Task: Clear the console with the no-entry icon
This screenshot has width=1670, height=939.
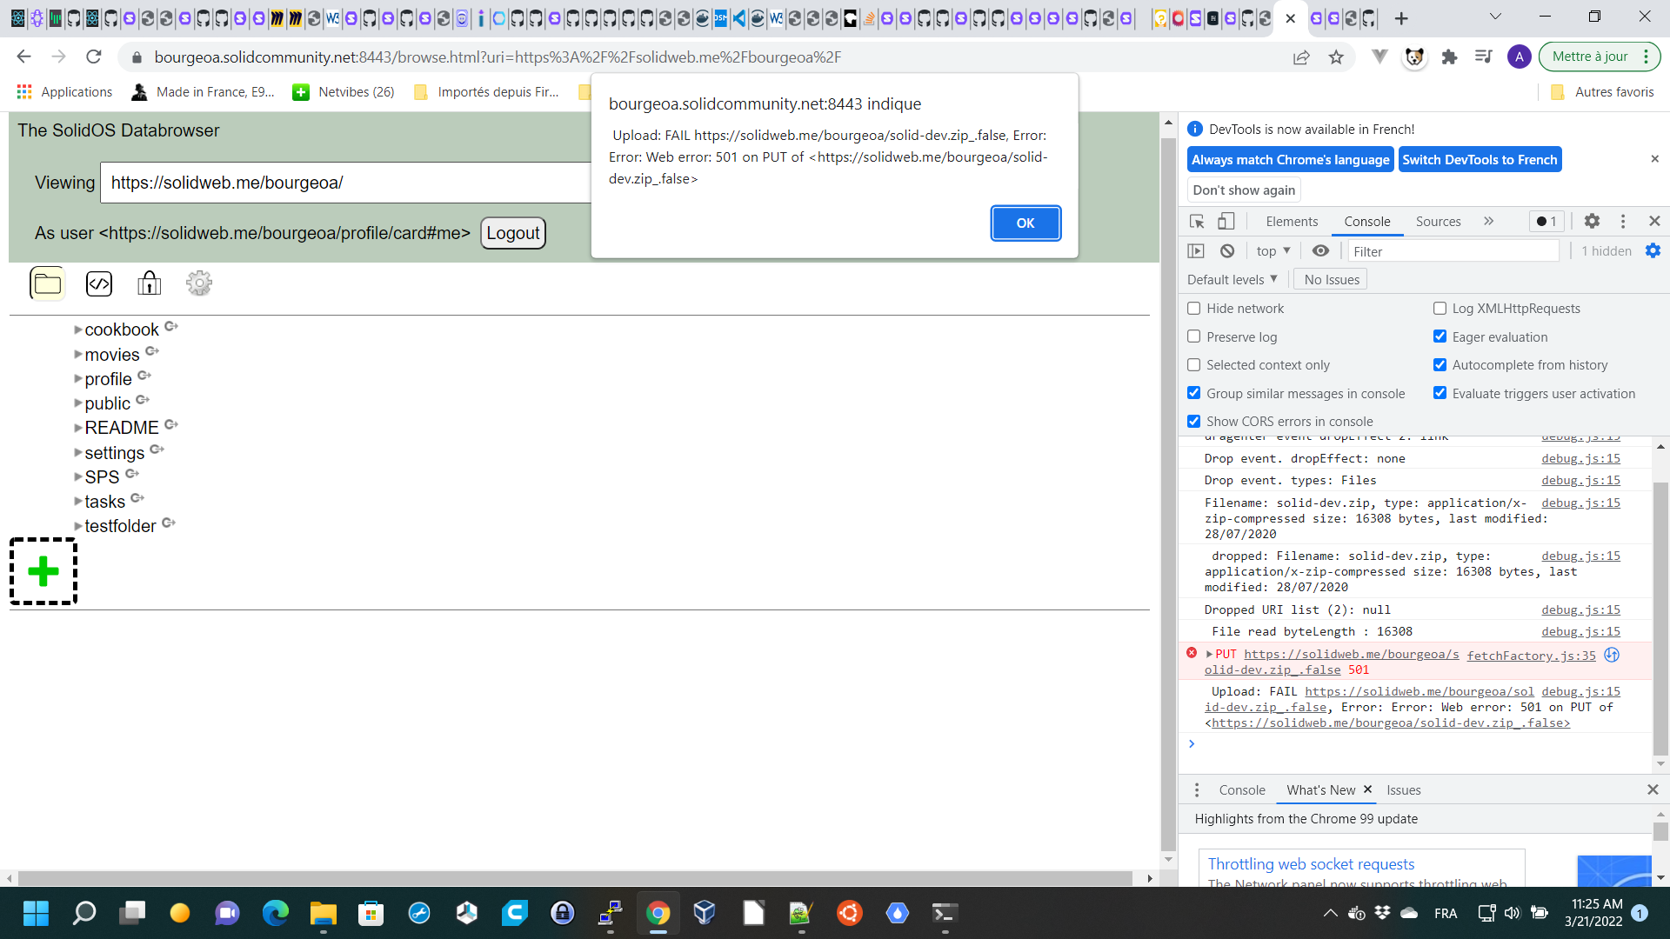Action: (1227, 250)
